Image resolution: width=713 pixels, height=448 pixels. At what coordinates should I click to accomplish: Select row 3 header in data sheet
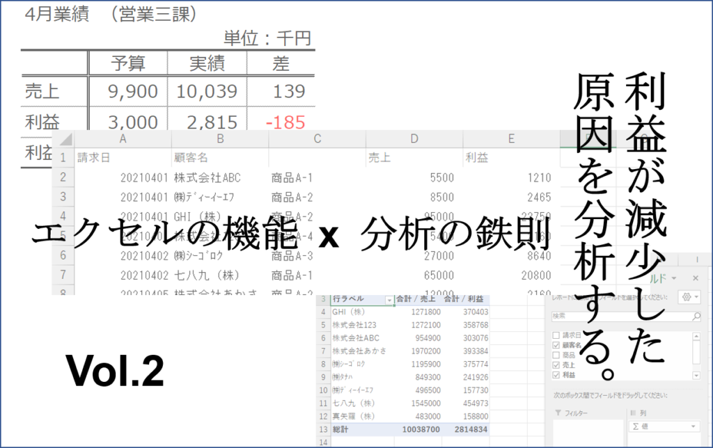[63, 197]
